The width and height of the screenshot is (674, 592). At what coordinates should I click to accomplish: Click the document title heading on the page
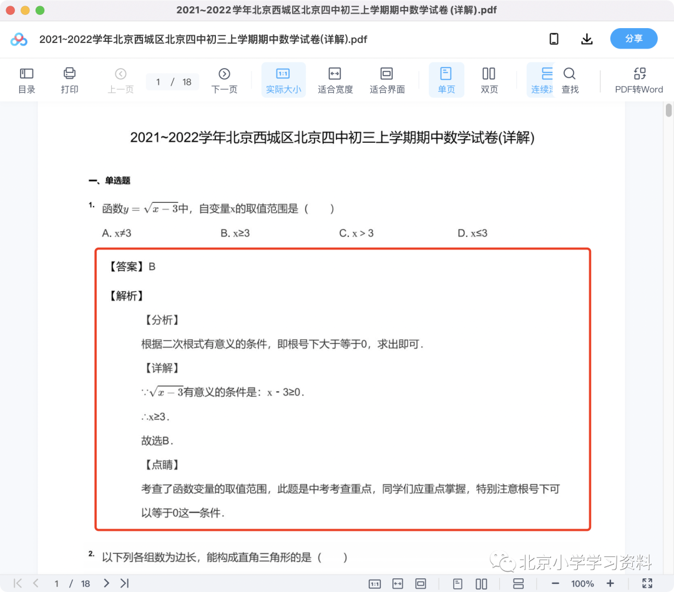[332, 137]
